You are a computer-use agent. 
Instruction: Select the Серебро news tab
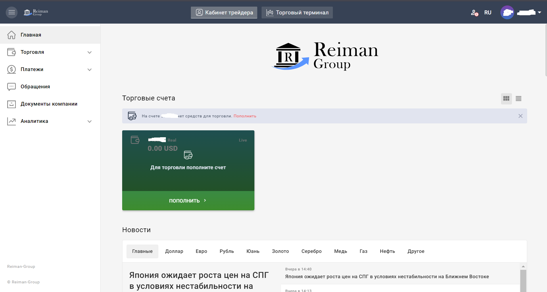[x=312, y=251]
